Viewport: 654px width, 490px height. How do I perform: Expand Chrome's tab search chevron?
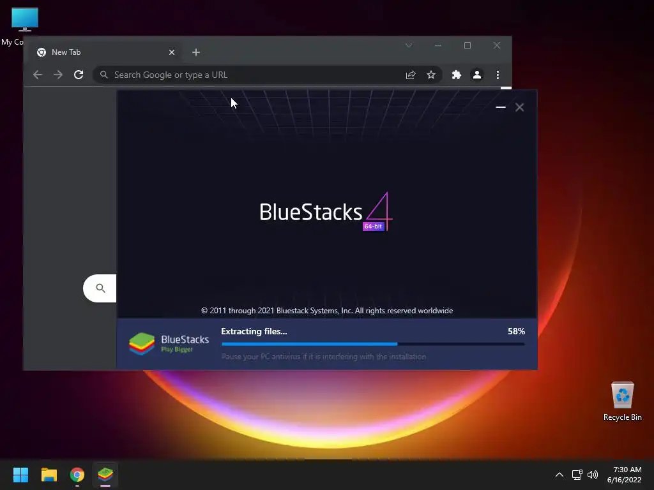pyautogui.click(x=409, y=45)
